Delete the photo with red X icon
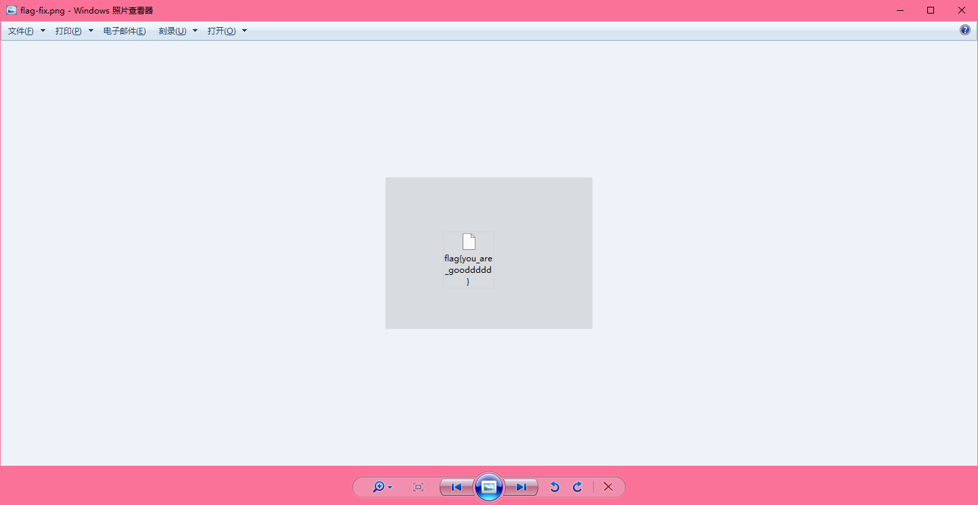The width and height of the screenshot is (978, 505). (x=608, y=487)
